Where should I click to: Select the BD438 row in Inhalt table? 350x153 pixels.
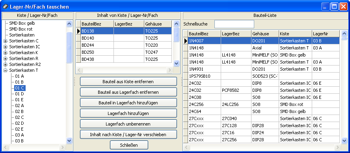tap(124, 60)
